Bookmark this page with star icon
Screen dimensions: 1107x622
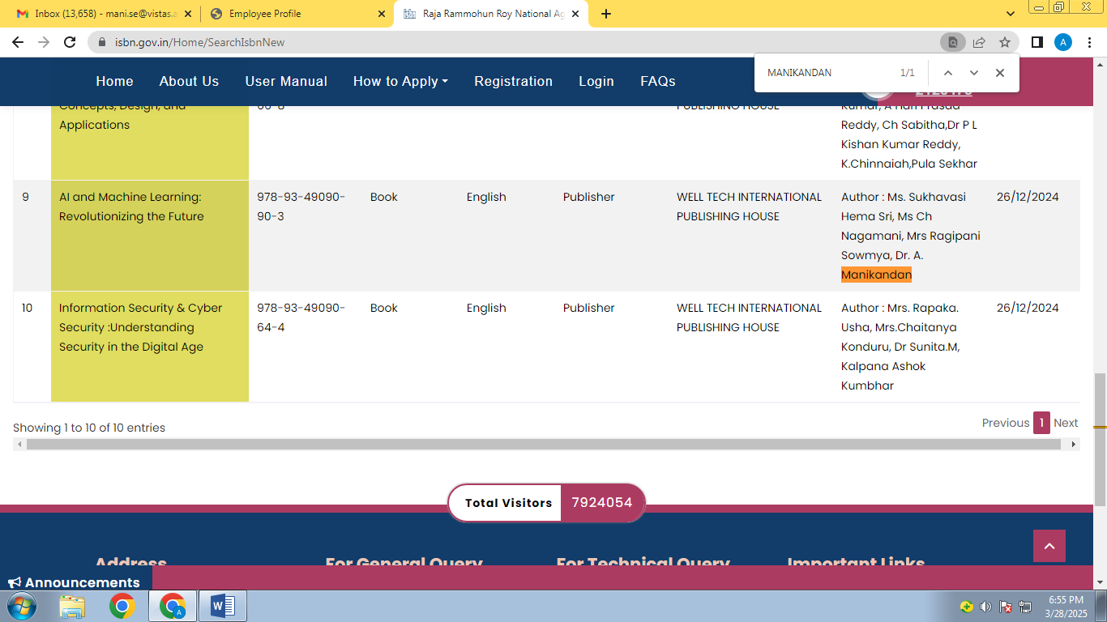(1005, 42)
